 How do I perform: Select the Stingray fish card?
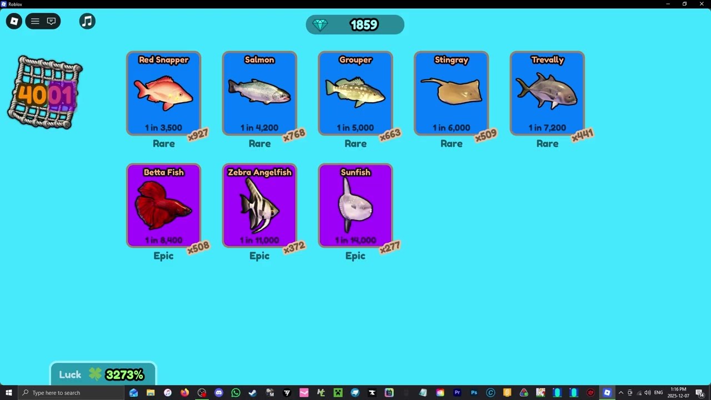(x=452, y=93)
